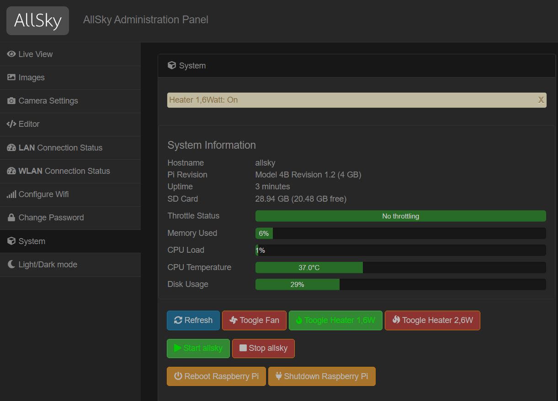Screen dimensions: 558x401
Task: Click the power icon on Reboot button
Action: point(178,376)
